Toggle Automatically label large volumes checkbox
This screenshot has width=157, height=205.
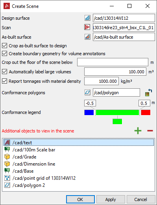point(5,72)
